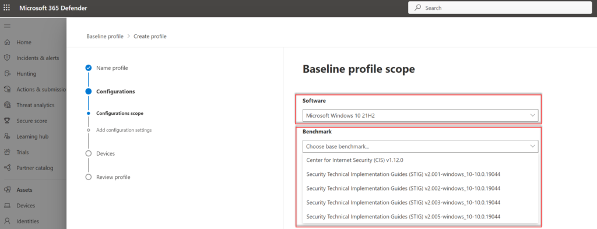
Task: Click the Identities person icon
Action: (7, 221)
